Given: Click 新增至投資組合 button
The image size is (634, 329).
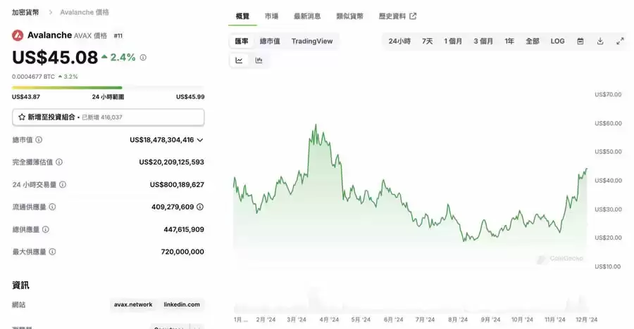Looking at the screenshot, I should [x=108, y=117].
